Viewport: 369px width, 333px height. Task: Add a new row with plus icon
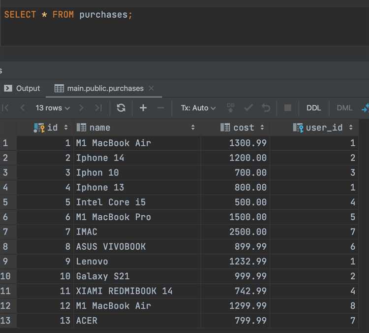pyautogui.click(x=143, y=108)
